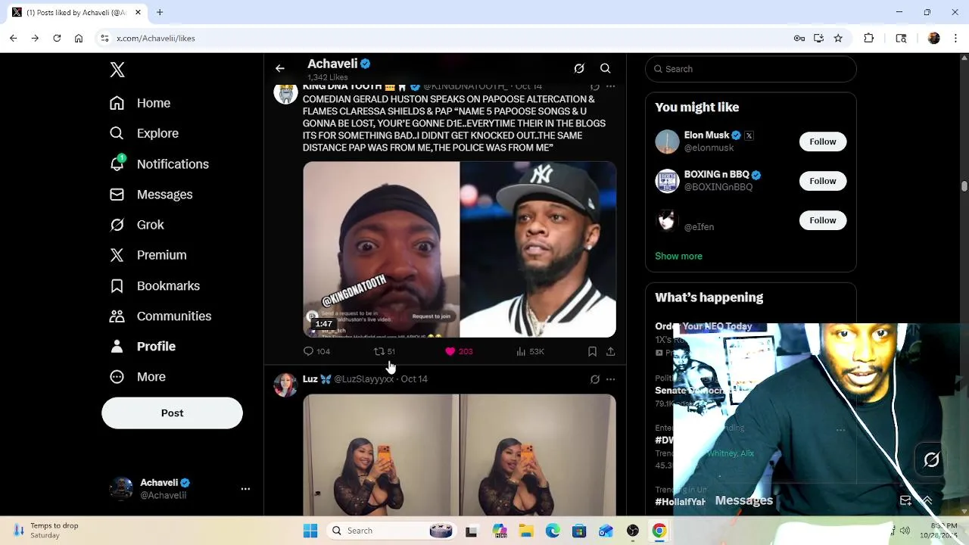Viewport: 969px width, 545px height.
Task: Click the address bar showing x.com/Achavelii/likes
Action: click(x=447, y=38)
